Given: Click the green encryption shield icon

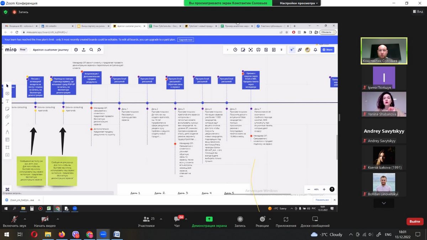Looking at the screenshot, I should [5, 12].
